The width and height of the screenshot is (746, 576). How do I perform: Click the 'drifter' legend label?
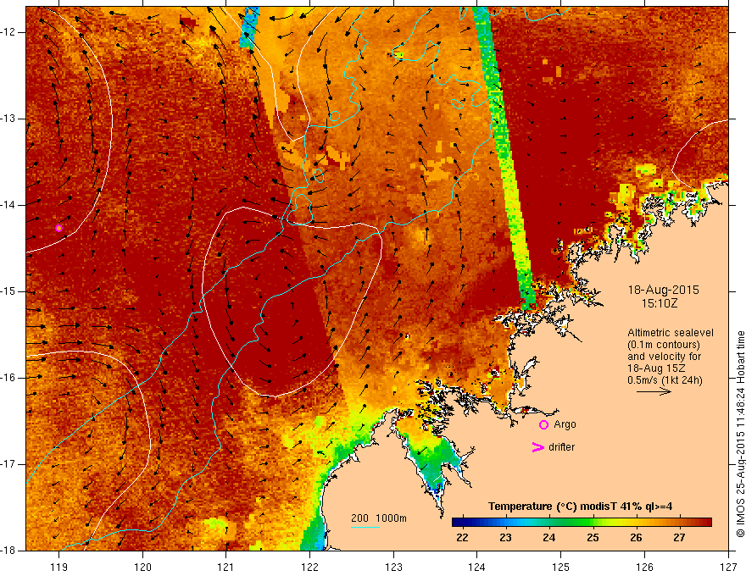pos(561,447)
